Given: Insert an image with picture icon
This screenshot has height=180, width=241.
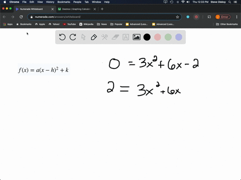Looking at the screenshot, I should point(137,37).
